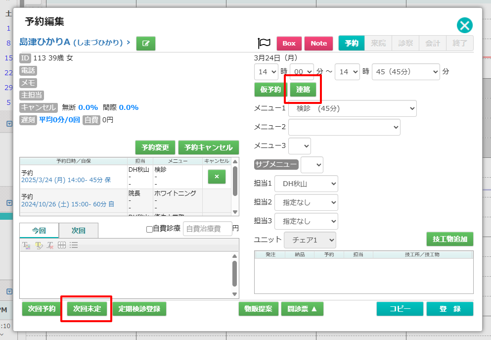The height and width of the screenshot is (340, 491).
Task: Close the 予約編集 dialog with the round X
Action: [464, 25]
